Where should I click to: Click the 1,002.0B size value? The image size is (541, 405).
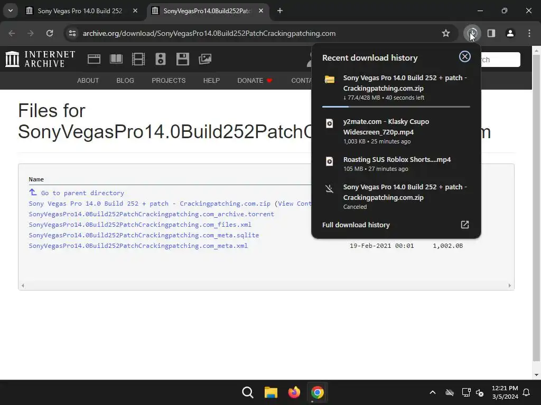pyautogui.click(x=448, y=246)
